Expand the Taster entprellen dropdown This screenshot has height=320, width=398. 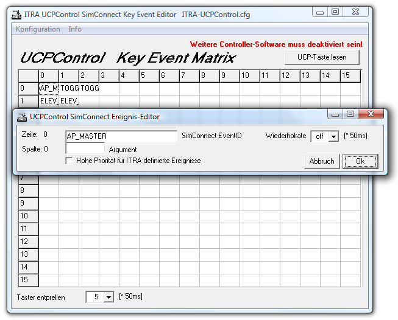pyautogui.click(x=108, y=297)
